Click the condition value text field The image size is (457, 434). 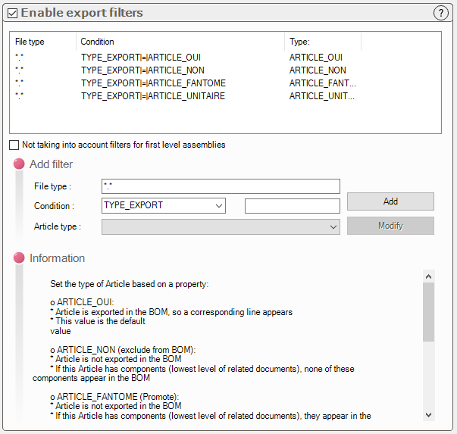[x=293, y=206]
